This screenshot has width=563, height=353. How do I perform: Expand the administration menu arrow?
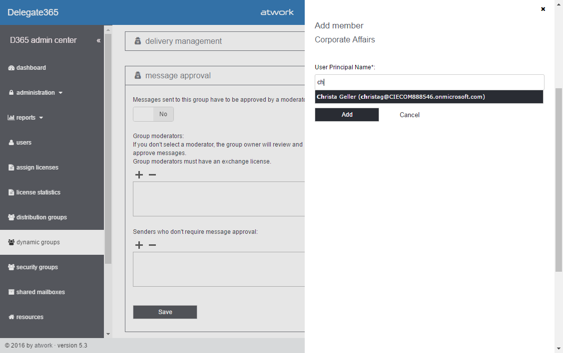[x=60, y=93]
